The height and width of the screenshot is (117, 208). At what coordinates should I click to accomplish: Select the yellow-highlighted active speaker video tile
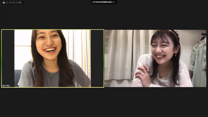[53, 58]
